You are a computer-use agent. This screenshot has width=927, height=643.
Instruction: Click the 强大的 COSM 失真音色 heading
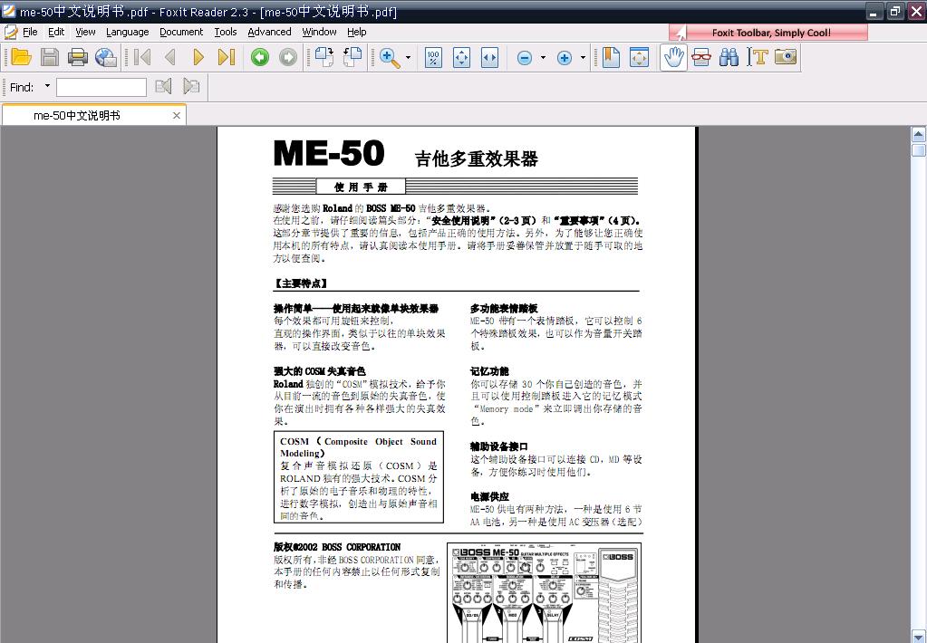(319, 371)
